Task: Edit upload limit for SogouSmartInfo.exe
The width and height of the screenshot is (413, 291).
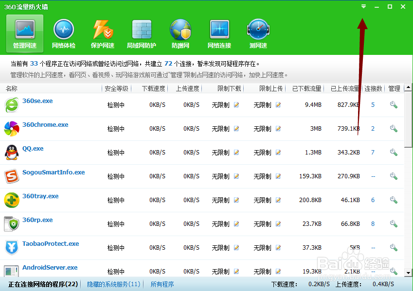Action: (278, 176)
